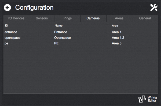The width and height of the screenshot is (161, 106).
Task: Click the Configuration page title
Action: pos(34,8)
